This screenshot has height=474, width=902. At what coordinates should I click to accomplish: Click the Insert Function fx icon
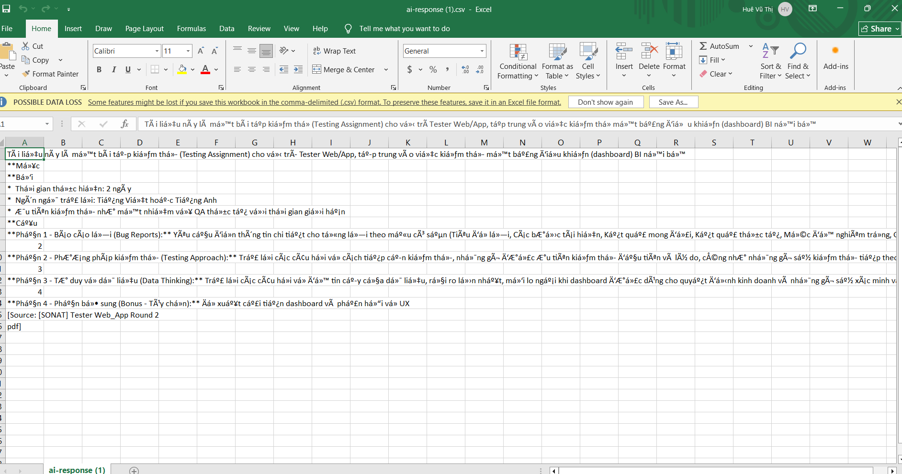pyautogui.click(x=124, y=124)
